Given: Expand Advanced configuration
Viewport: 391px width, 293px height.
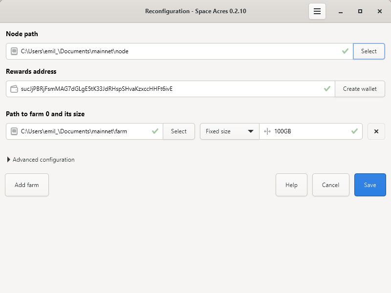Looking at the screenshot, I should pyautogui.click(x=40, y=160).
